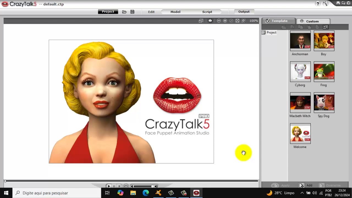Mute audio with the small speaker icon
352x198 pixels.
click(x=132, y=186)
